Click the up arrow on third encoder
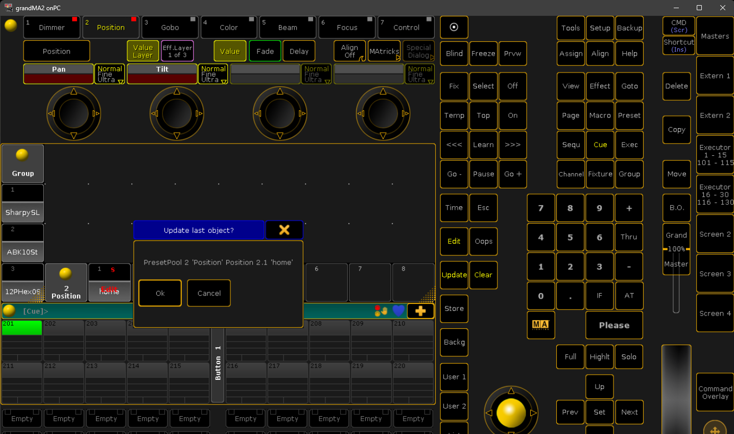Viewport: 734px width, 434px height. (x=279, y=91)
